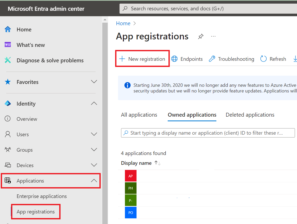Open the more options ellipsis menu
The width and height of the screenshot is (297, 224).
(x=213, y=36)
